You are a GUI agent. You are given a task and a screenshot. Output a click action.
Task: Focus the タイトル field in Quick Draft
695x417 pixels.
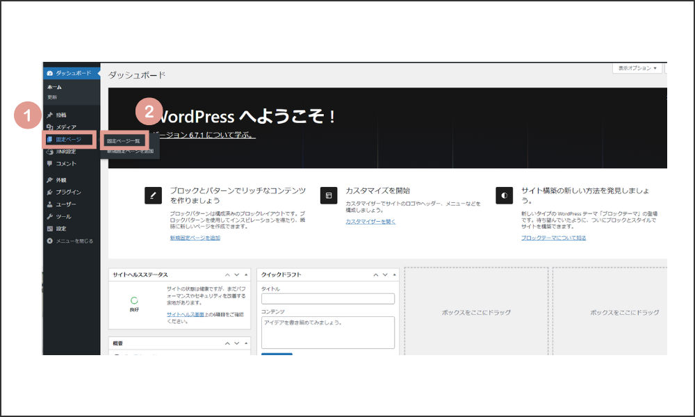pos(328,299)
